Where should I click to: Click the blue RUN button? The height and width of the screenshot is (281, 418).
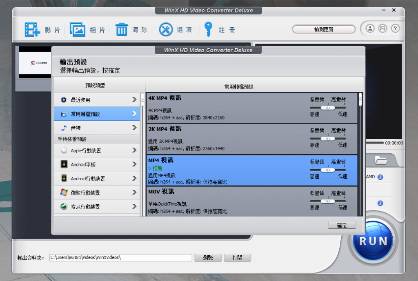pyautogui.click(x=372, y=241)
